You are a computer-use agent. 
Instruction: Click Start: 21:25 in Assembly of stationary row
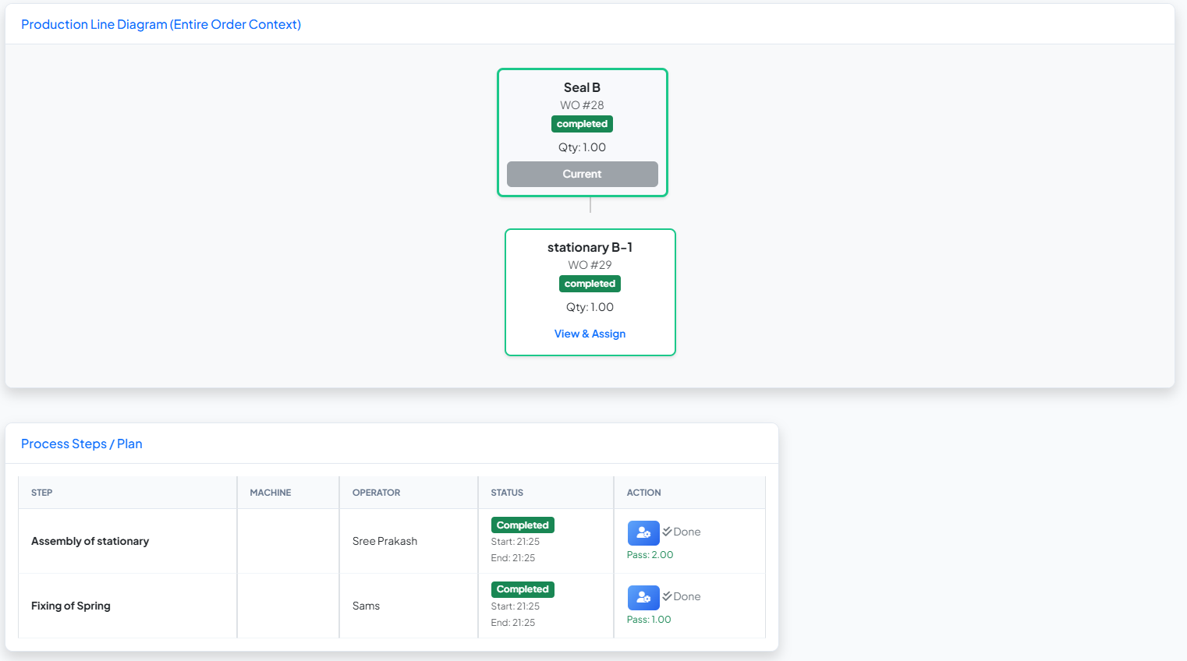tap(515, 542)
